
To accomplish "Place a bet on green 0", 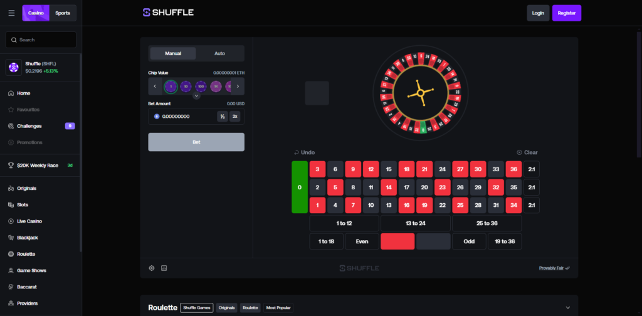I will pos(300,187).
